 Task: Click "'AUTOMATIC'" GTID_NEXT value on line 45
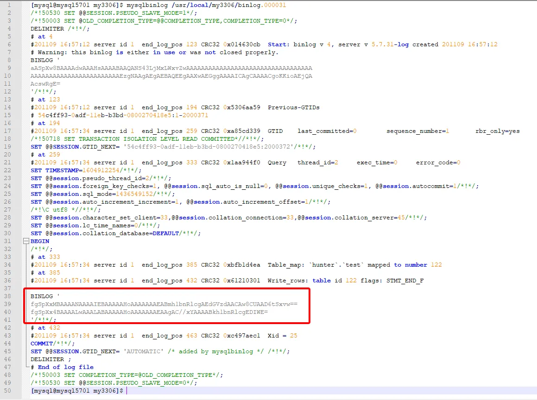click(x=144, y=351)
